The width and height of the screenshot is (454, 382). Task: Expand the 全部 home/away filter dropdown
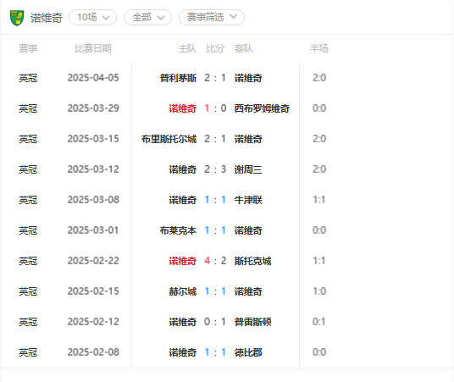click(148, 18)
